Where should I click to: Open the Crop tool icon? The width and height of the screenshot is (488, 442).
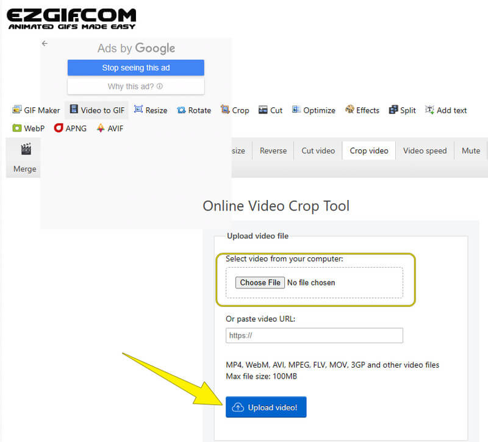(225, 110)
